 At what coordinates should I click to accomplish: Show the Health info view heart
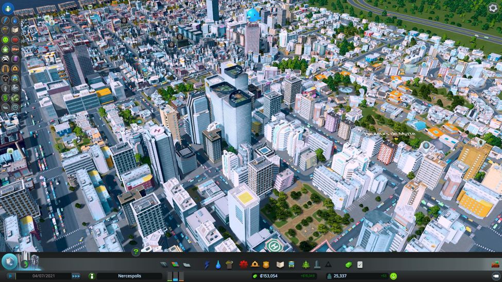point(15,40)
